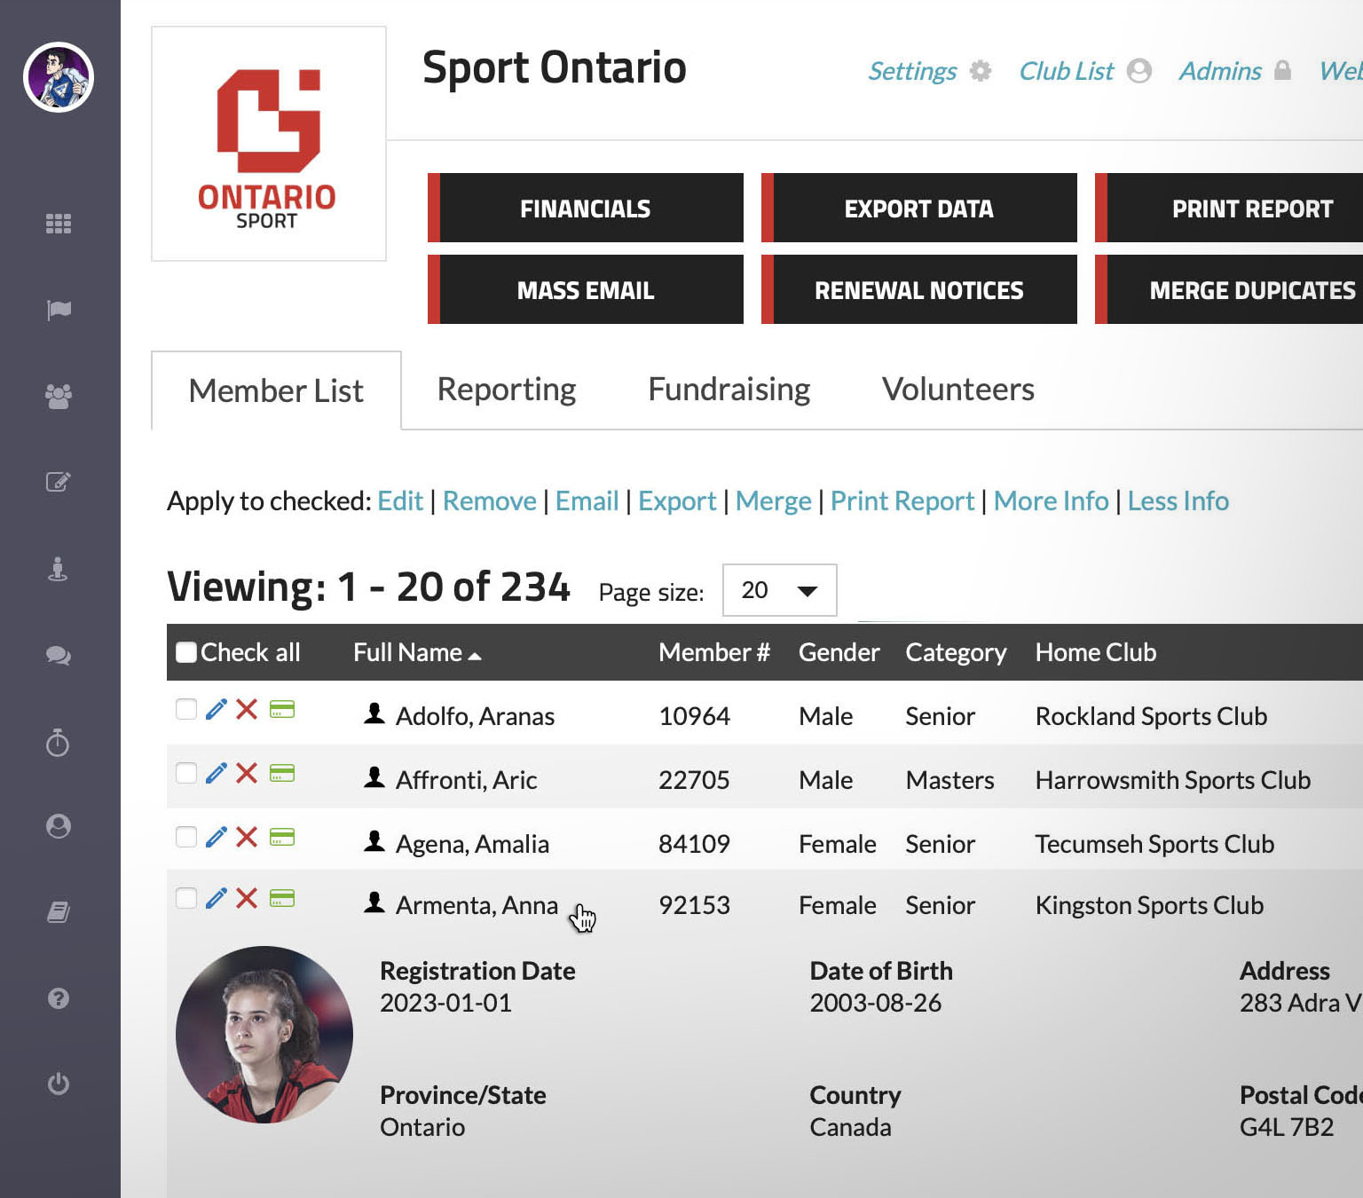
Task: Click the stopwatch icon in sidebar
Action: 59,742
